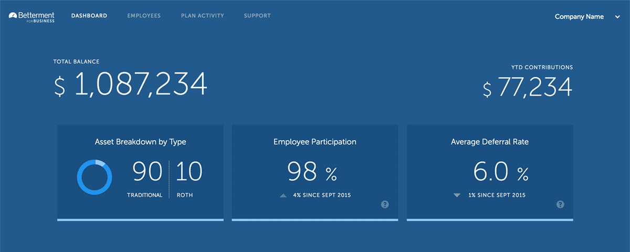630x252 pixels.
Task: Open help icon in Average Deferral Rate card
Action: [x=560, y=204]
